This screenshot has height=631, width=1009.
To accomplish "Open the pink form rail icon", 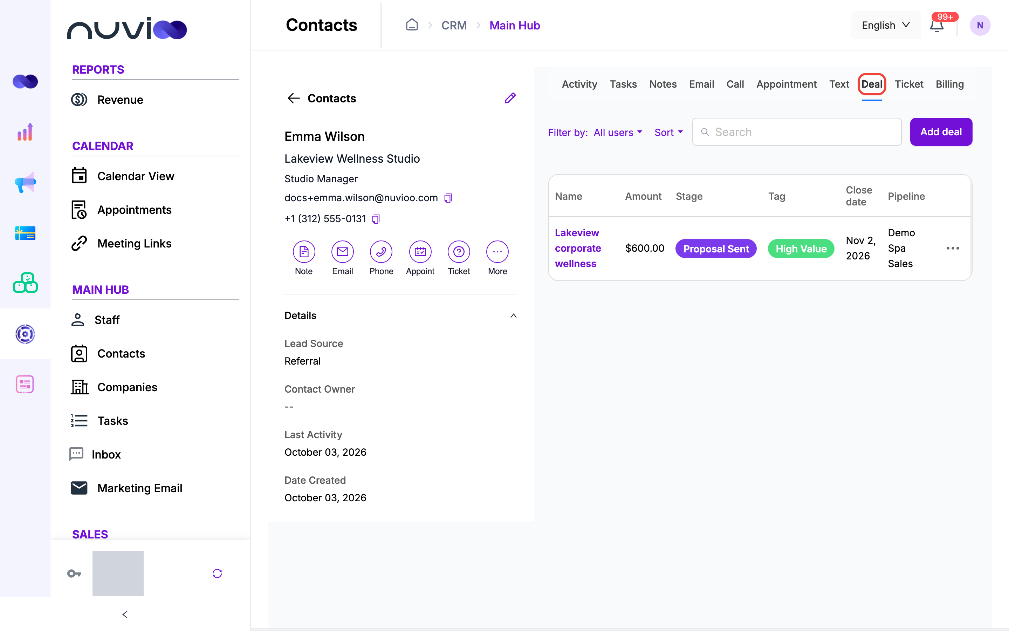I will click(x=25, y=384).
